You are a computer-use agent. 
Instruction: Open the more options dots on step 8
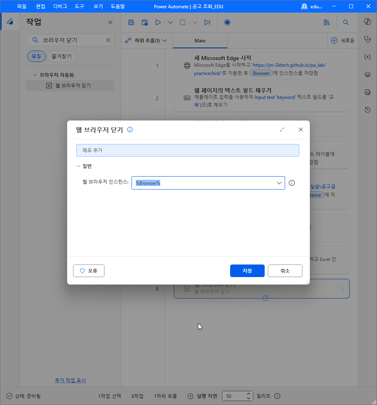342,289
